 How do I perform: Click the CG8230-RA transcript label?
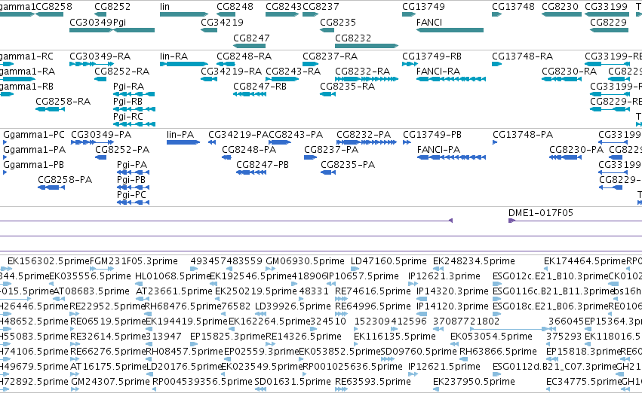click(569, 71)
